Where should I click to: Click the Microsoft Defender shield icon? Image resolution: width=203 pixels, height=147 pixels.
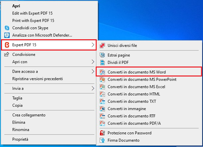[7, 35]
